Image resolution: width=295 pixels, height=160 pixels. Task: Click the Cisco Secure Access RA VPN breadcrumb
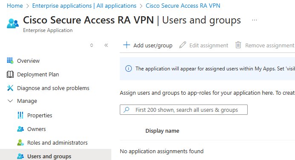click(x=183, y=6)
